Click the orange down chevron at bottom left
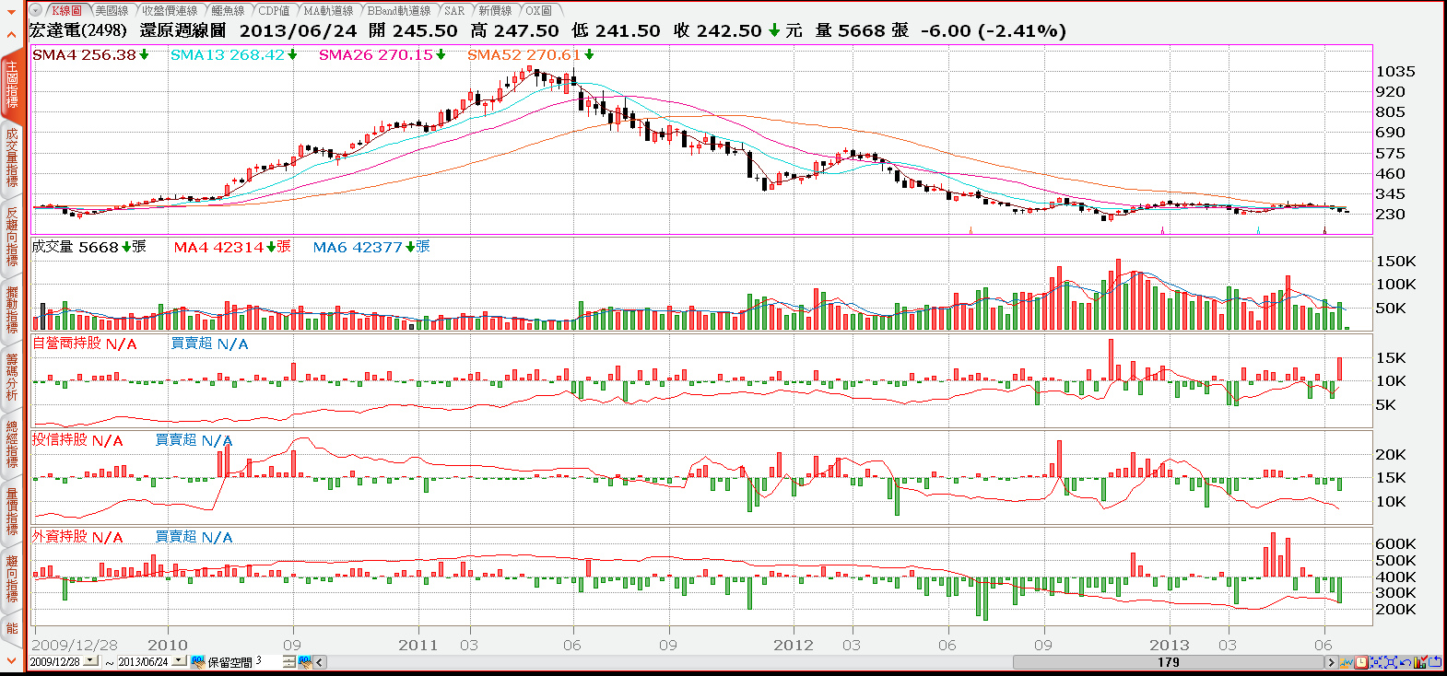Screen dimensions: 1447x676 11,660
